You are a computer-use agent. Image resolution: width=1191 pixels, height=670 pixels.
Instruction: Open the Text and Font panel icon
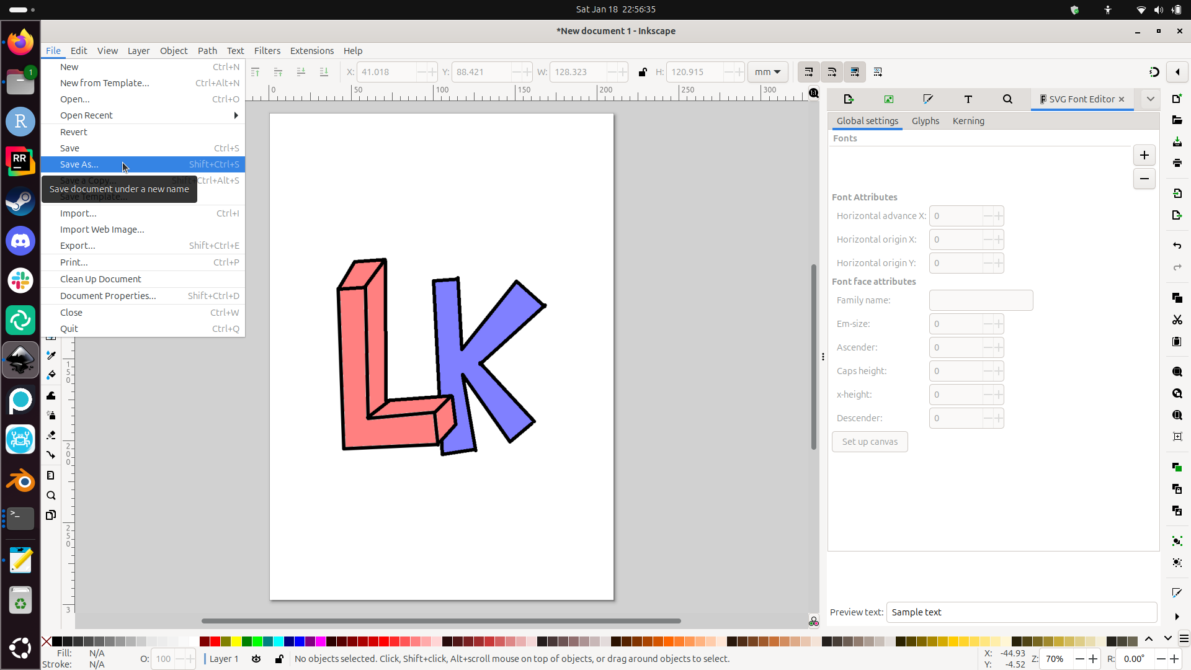pos(968,99)
